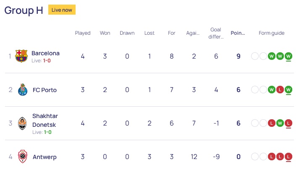Image resolution: width=299 pixels, height=172 pixels.
Task: Click Barcelona's first empty form circle
Action: tap(255, 56)
